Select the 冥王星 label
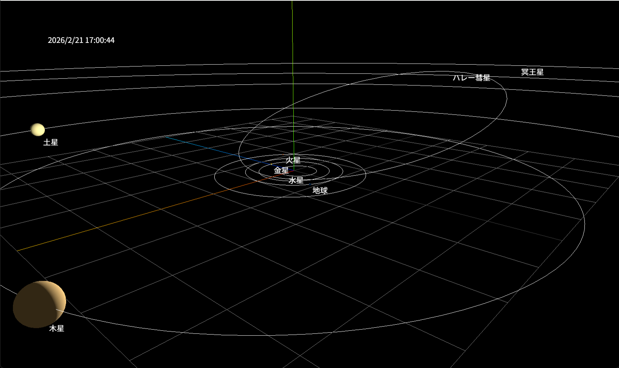Image resolution: width=619 pixels, height=368 pixels. click(x=532, y=72)
